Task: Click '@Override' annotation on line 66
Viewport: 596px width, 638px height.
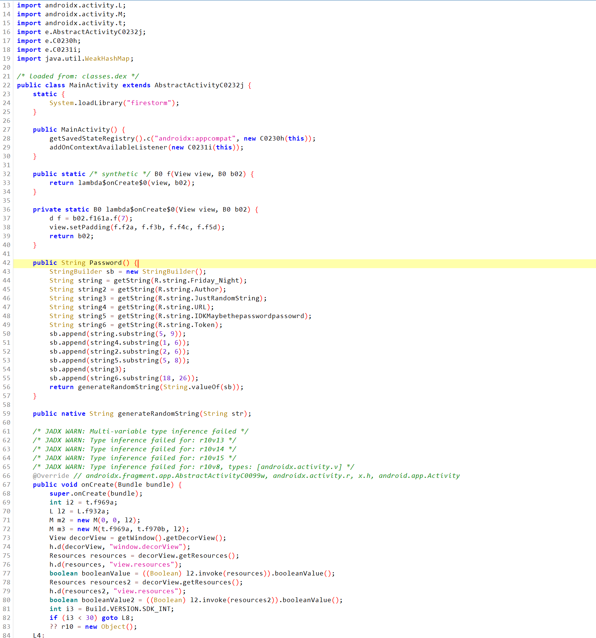Action: (51, 476)
